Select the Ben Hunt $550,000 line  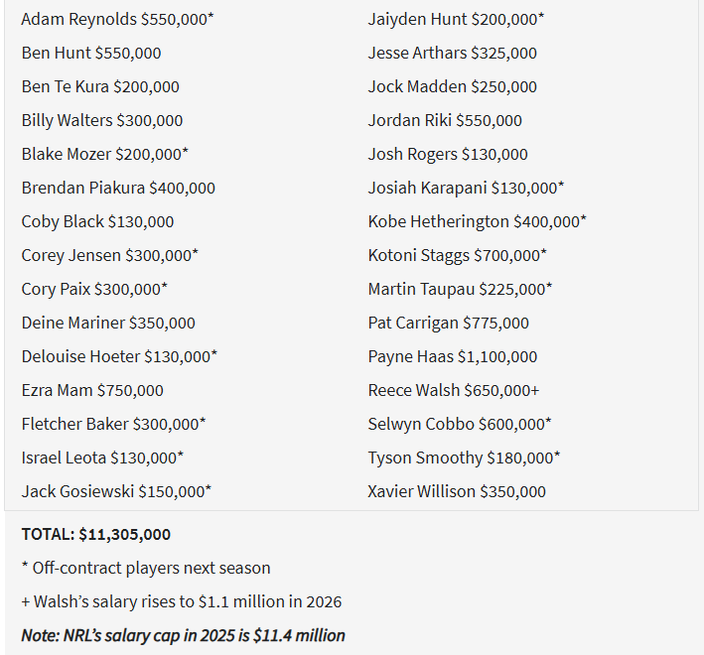(91, 53)
